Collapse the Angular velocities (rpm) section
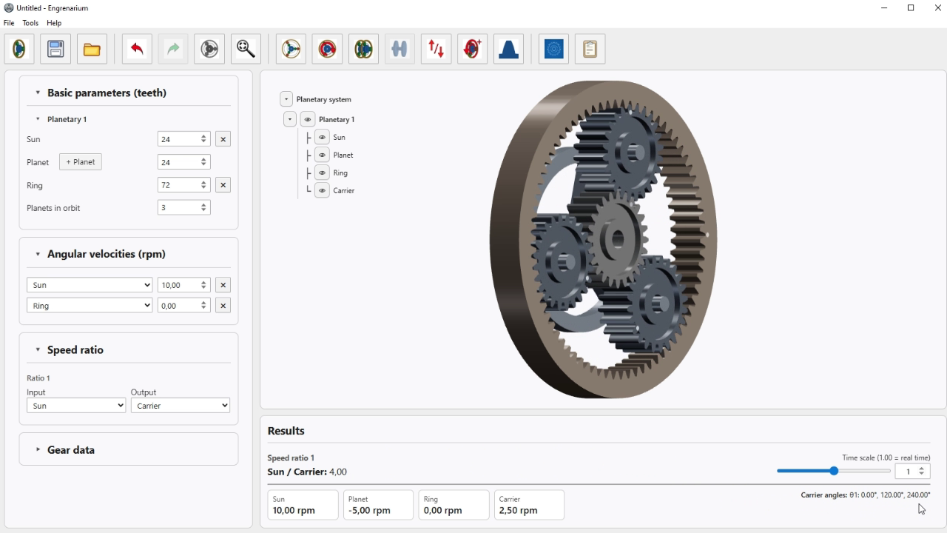Image resolution: width=947 pixels, height=533 pixels. (38, 254)
